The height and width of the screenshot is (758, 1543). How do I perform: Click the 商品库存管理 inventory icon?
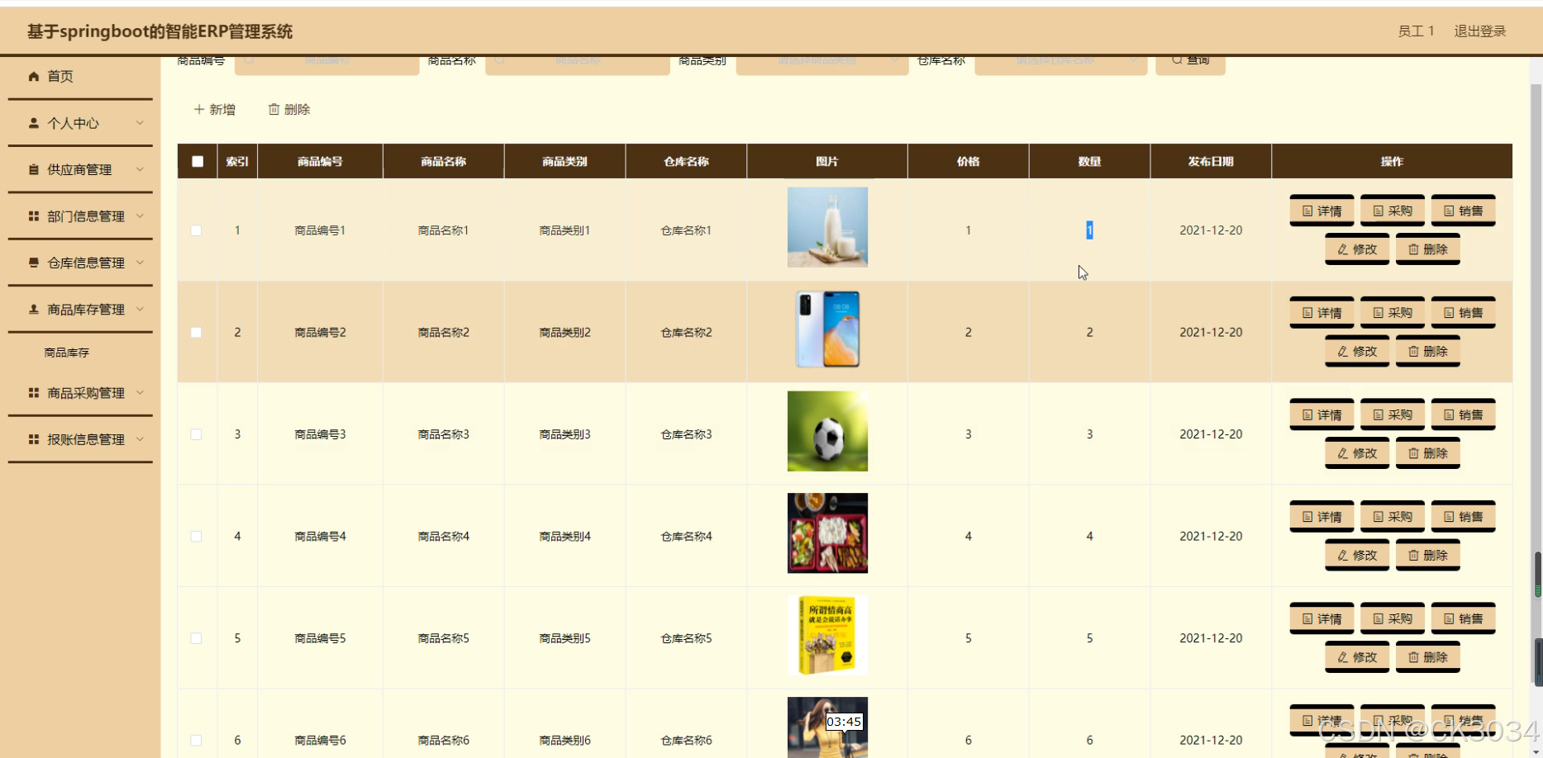[x=34, y=309]
